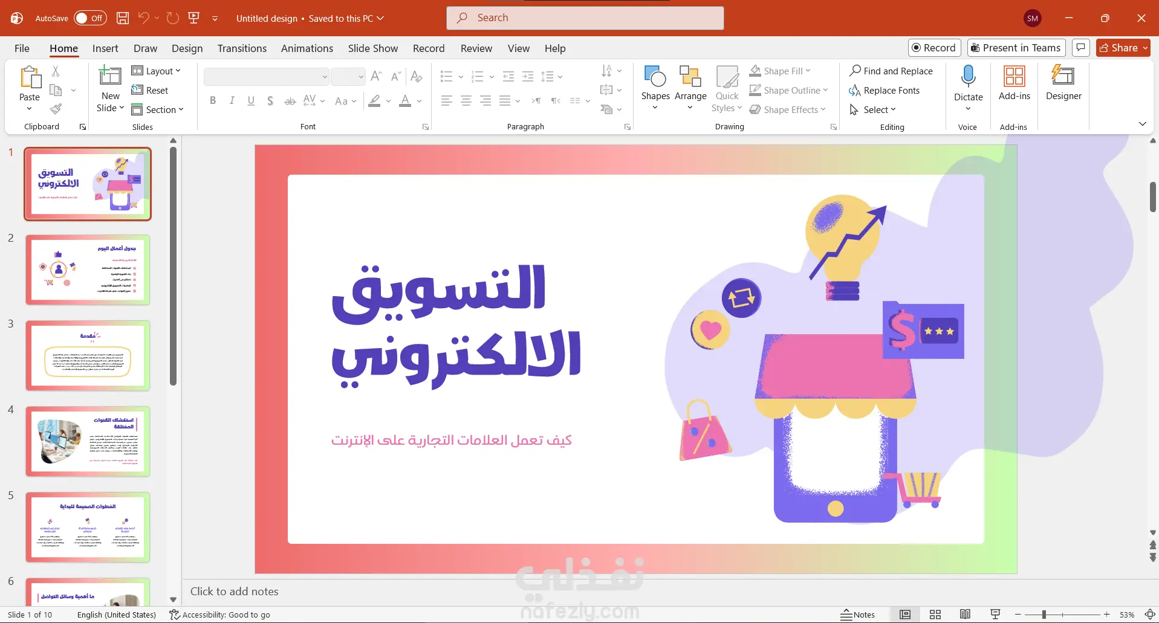Click the Save icon in title bar
1159x623 pixels.
point(123,18)
